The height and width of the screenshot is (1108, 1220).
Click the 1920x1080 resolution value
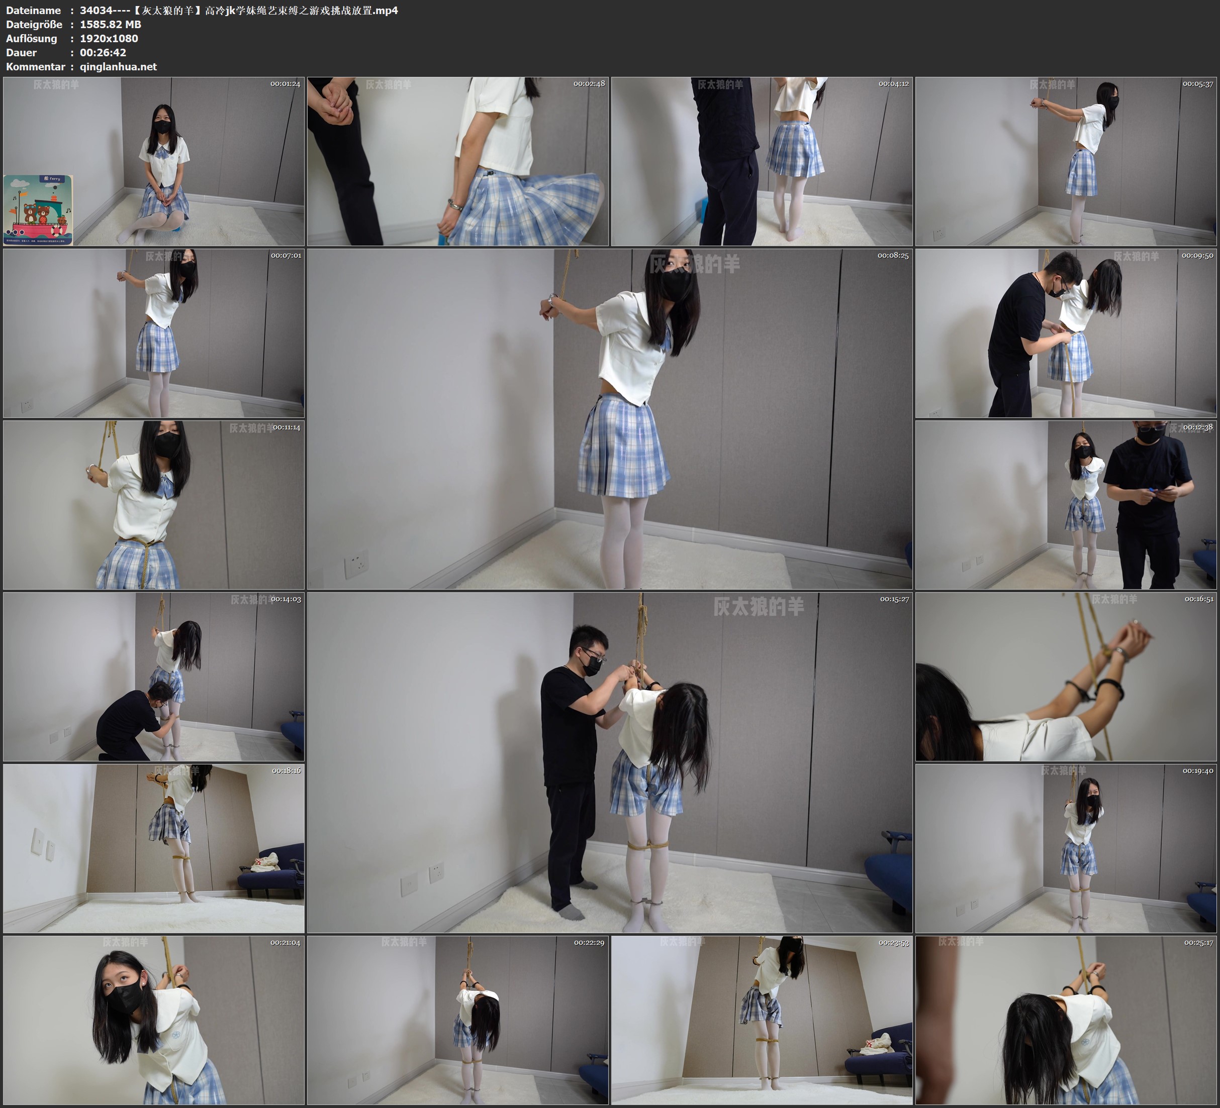[109, 38]
